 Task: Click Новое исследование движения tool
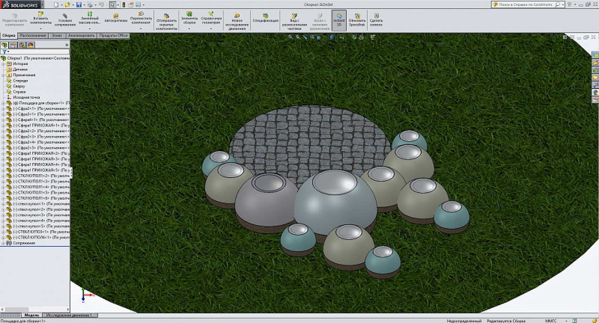237,21
